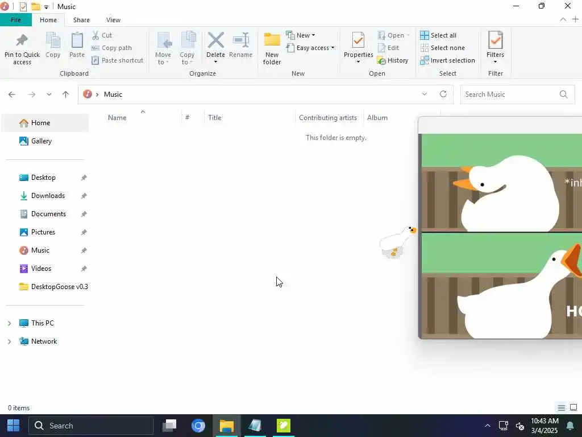
Task: Open the Filters dropdown
Action: (495, 47)
